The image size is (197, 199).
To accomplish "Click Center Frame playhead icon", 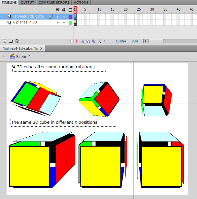I will click(x=77, y=41).
